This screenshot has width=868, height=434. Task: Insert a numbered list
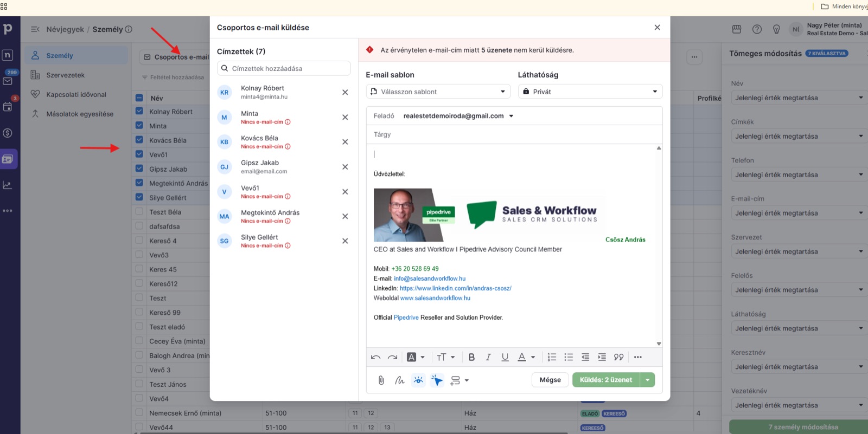tap(552, 357)
